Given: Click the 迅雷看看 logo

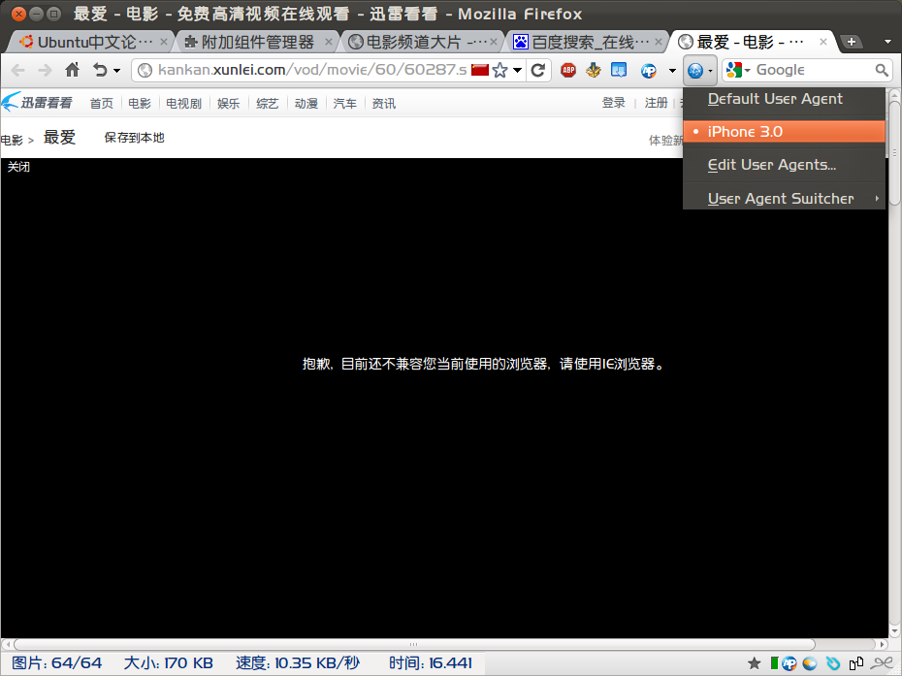Looking at the screenshot, I should point(37,103).
